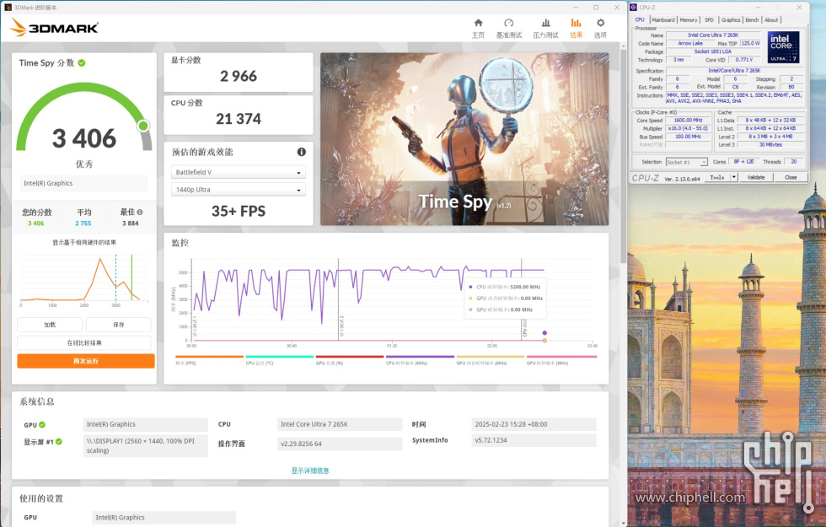Go to the 3DMark home (主页) page icon

coord(479,24)
